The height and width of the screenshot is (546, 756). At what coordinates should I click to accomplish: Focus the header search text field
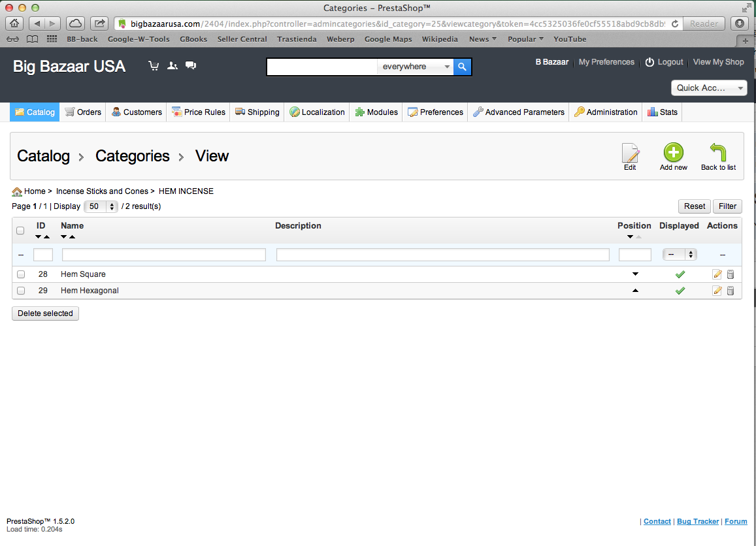tap(322, 67)
